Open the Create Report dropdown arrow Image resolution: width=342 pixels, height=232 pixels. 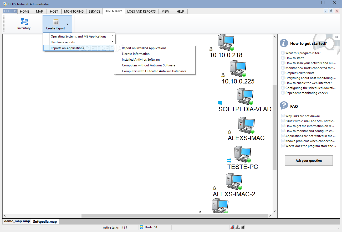click(x=68, y=24)
